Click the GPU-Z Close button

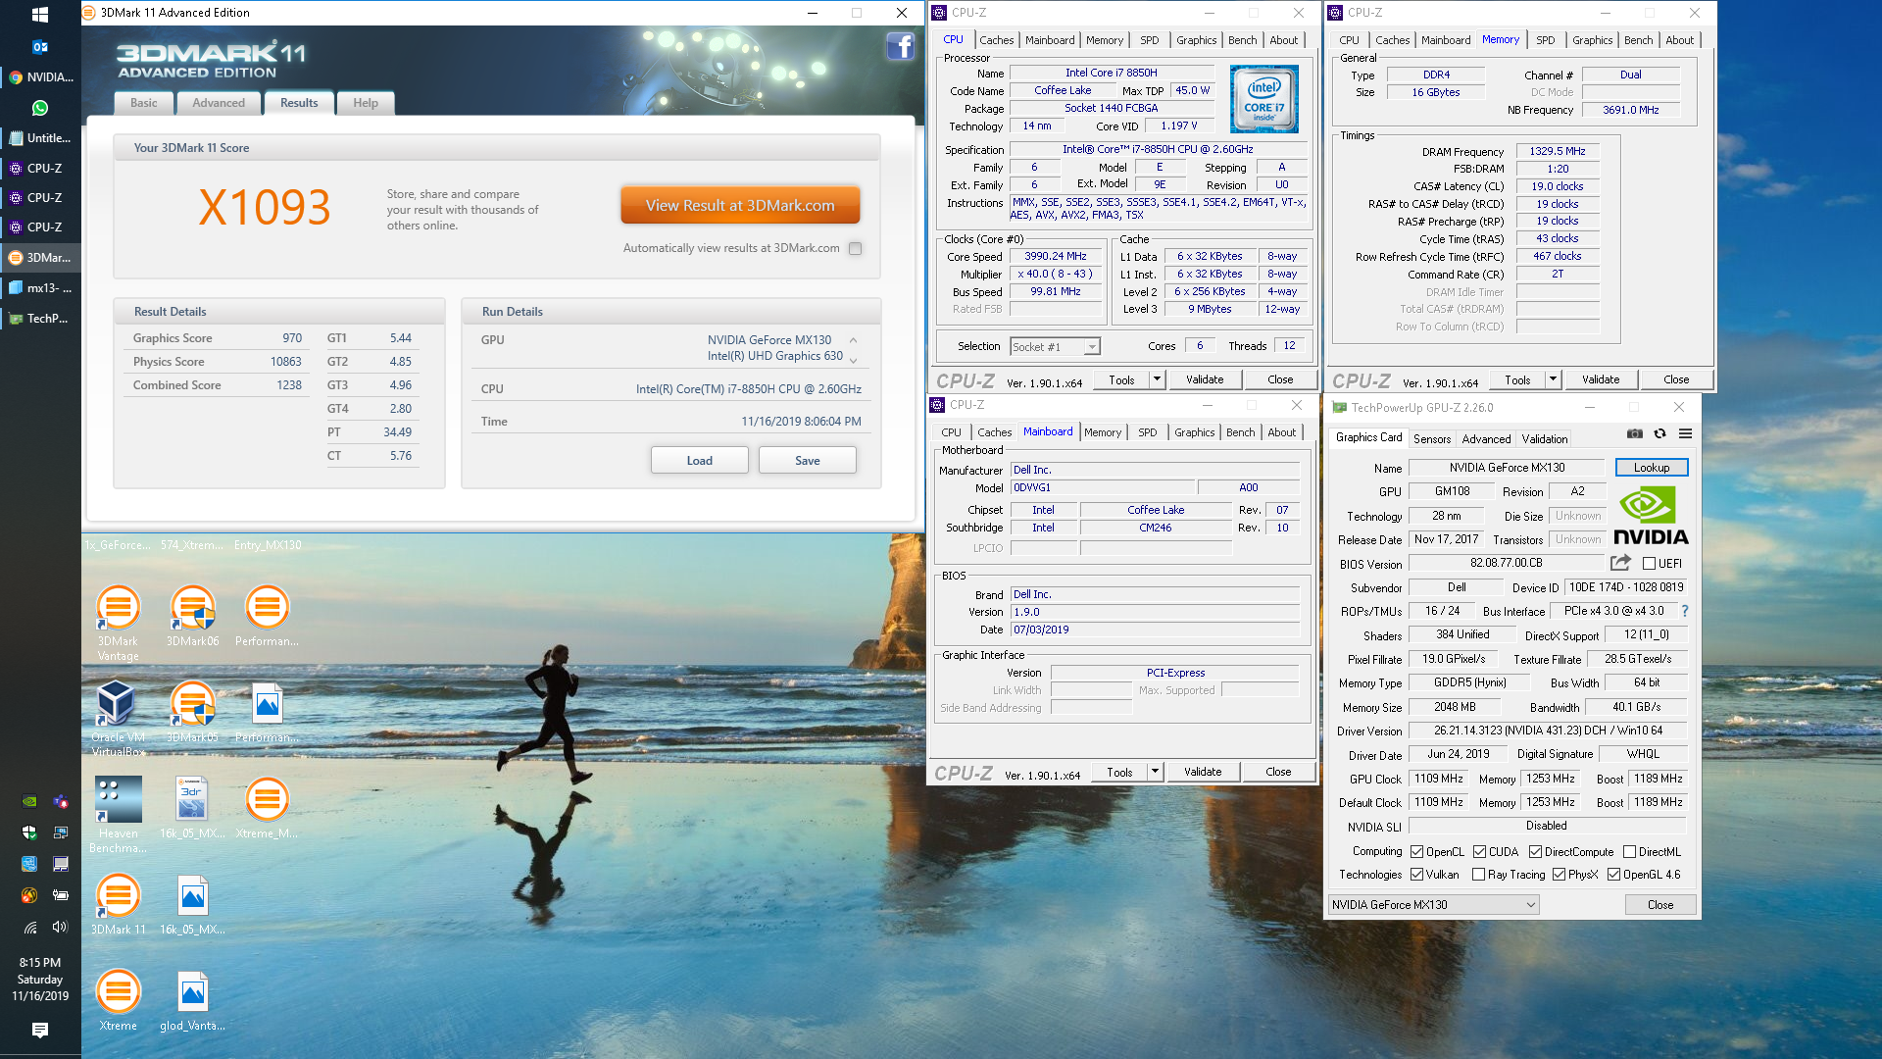1660,905
